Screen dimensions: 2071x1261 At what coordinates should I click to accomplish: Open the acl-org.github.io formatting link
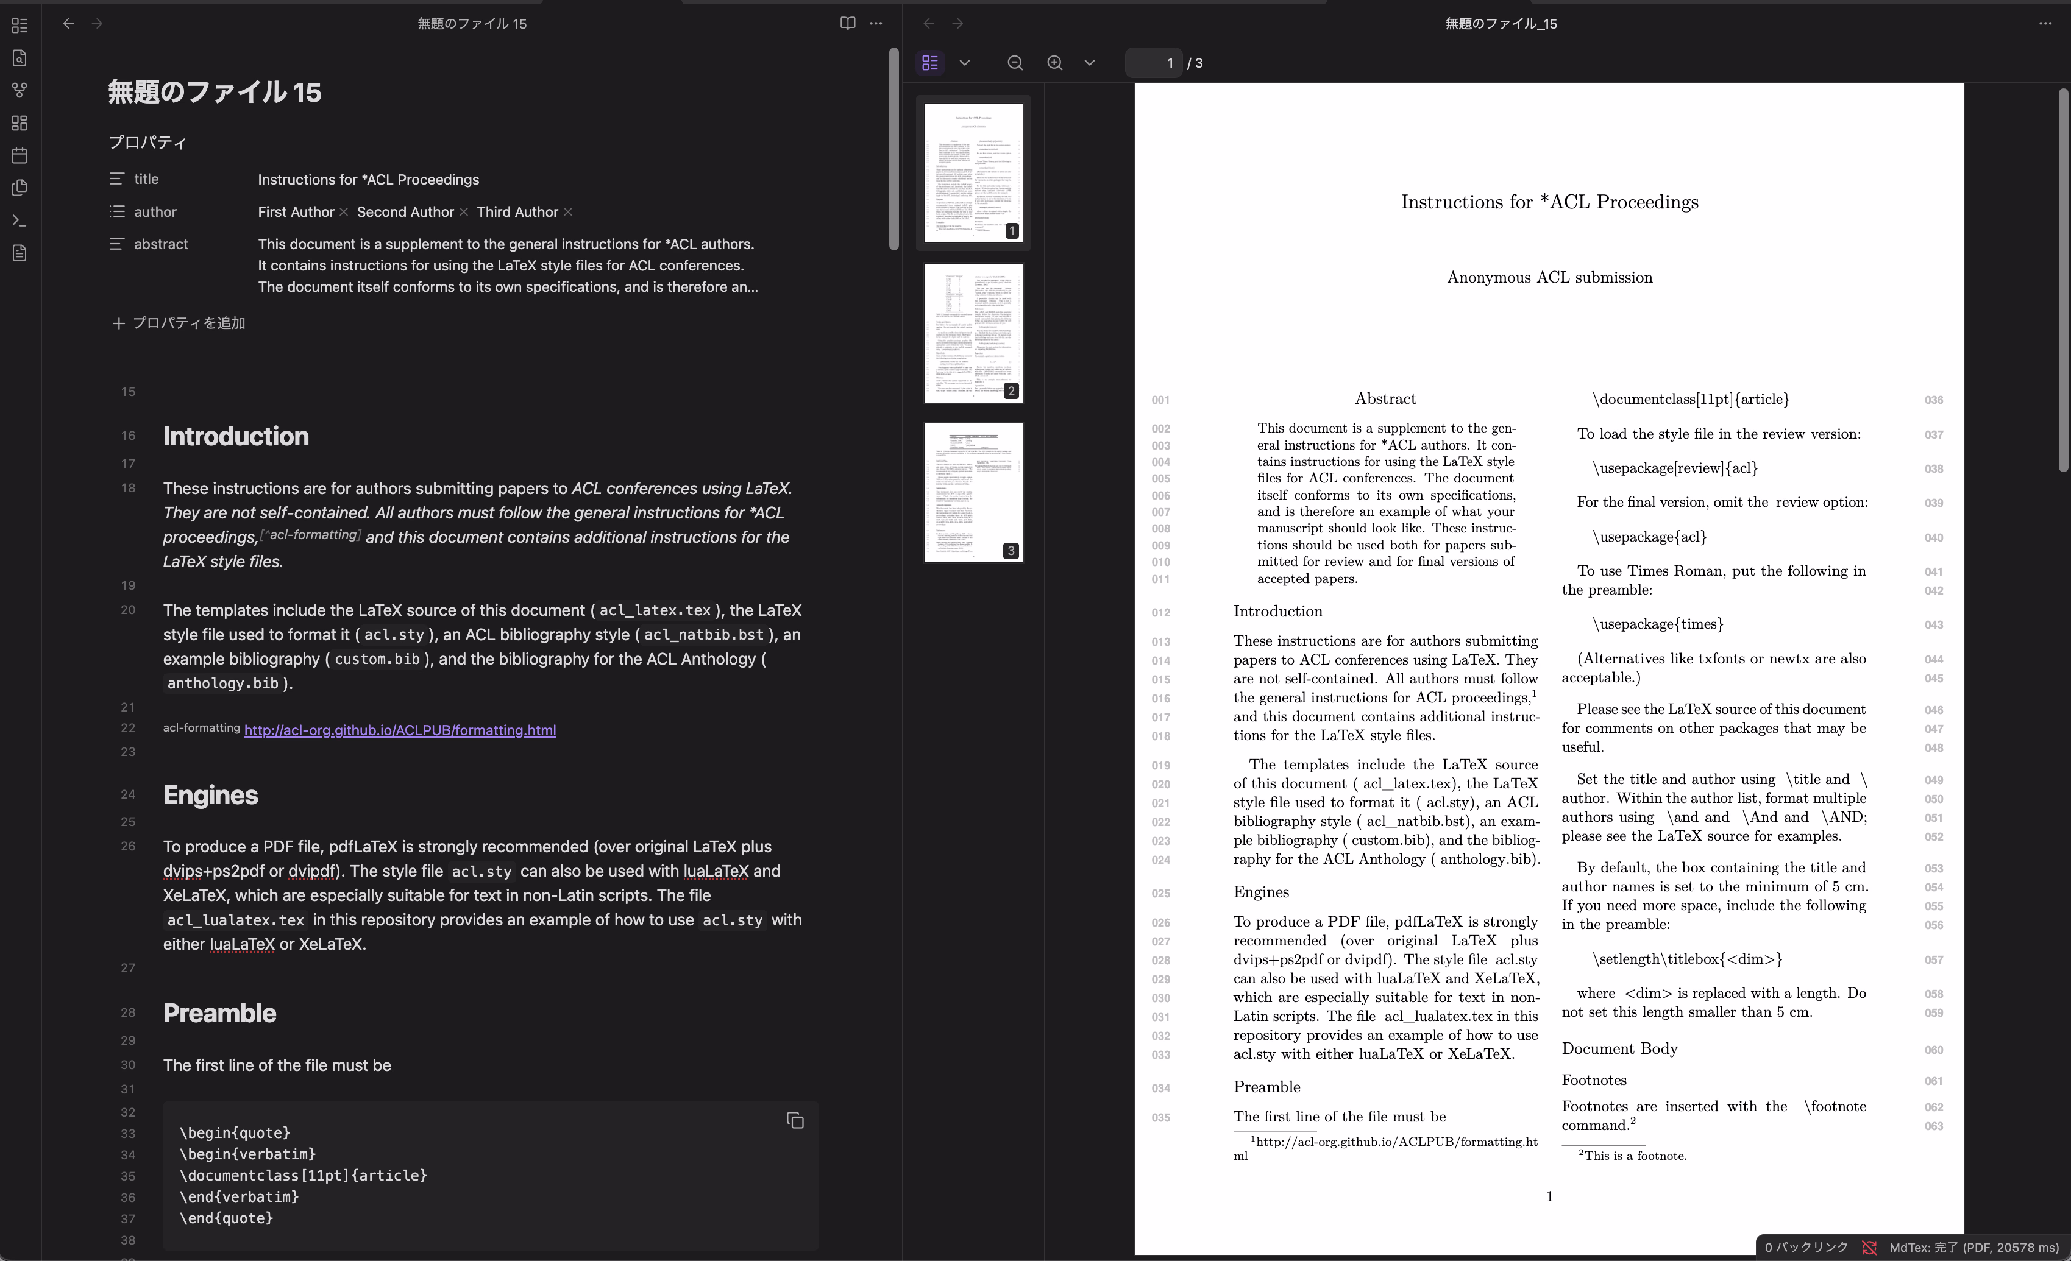(400, 730)
